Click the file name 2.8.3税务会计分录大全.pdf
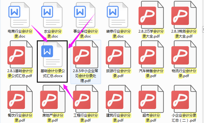The width and height of the screenshot is (204, 123). (184, 34)
